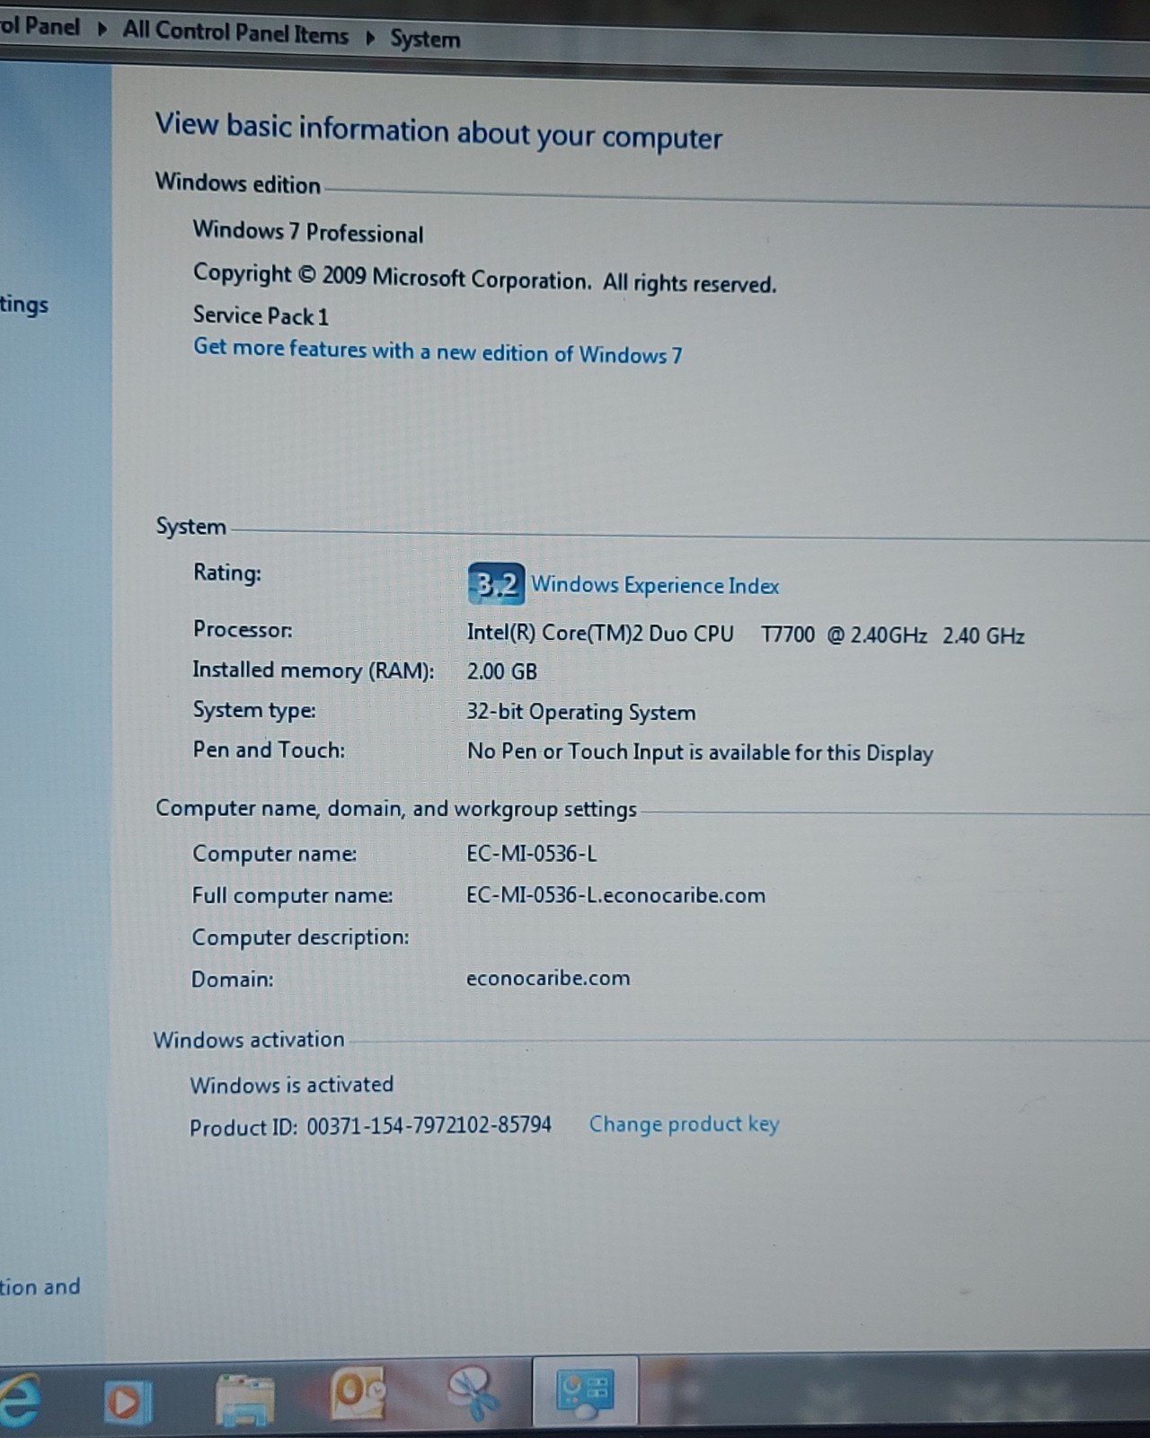Select processor value Intel Core 2 Duo T7700
The height and width of the screenshot is (1438, 1150).
[746, 635]
